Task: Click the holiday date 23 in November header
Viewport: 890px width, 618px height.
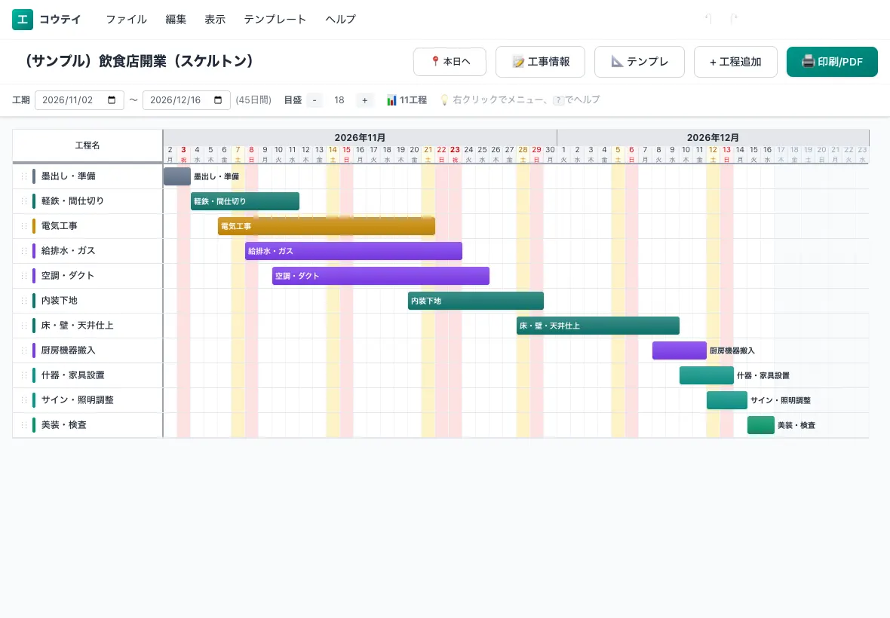Action: (x=456, y=150)
